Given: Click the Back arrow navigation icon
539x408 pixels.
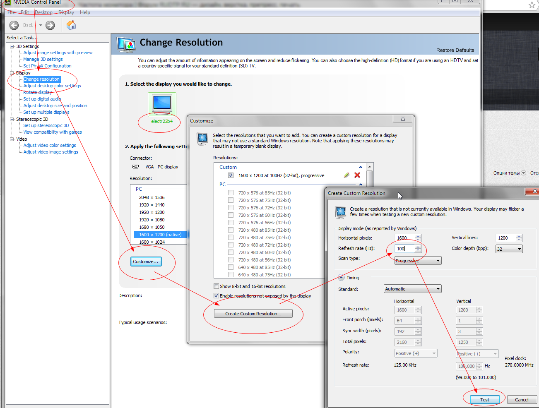Looking at the screenshot, I should tap(14, 25).
